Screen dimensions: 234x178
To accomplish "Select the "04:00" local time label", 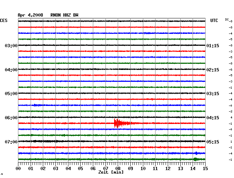I will pyautogui.click(x=11, y=70).
